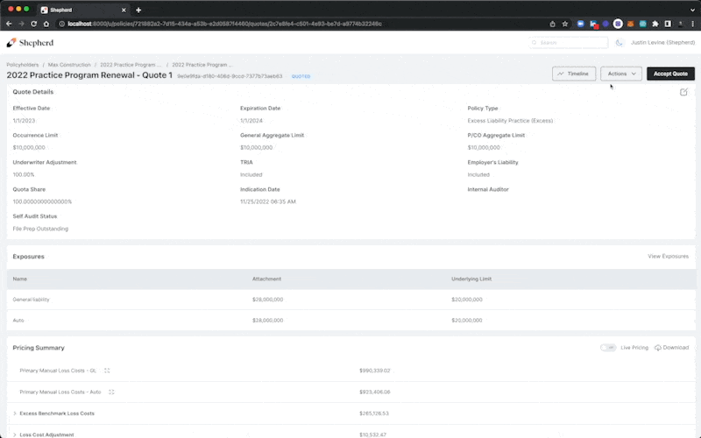701x438 pixels.
Task: Toggle the Live Pricing switch
Action: 607,348
